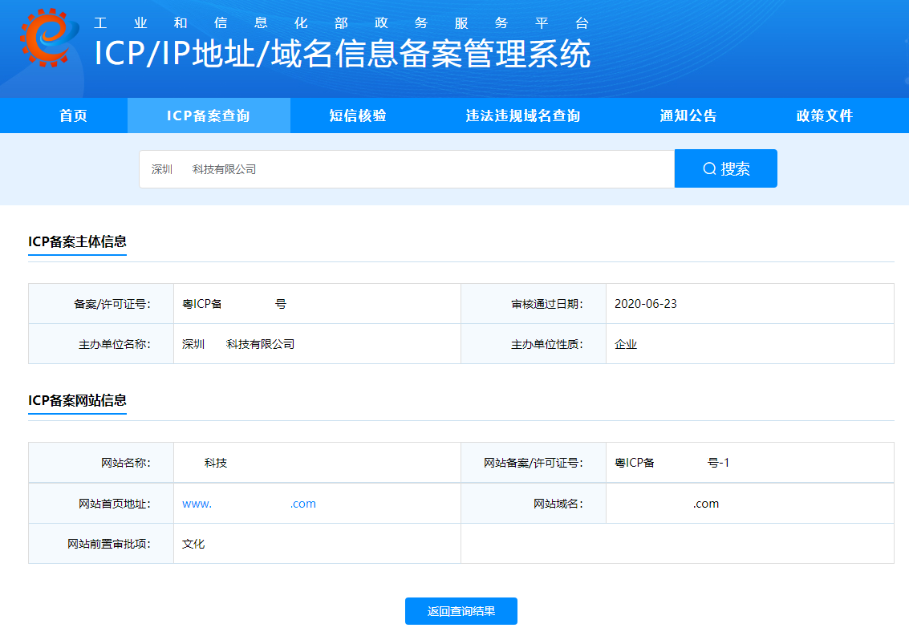Click the magnifier icon inside the 搜索 button
The height and width of the screenshot is (644, 909).
(x=709, y=168)
